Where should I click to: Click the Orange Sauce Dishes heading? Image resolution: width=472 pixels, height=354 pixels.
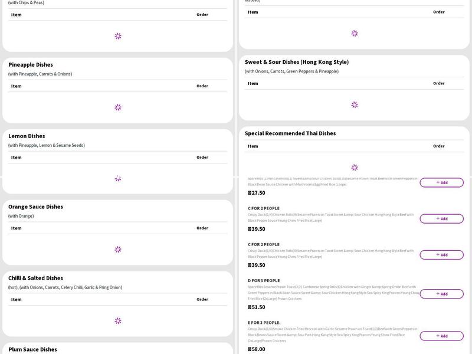coord(35,206)
